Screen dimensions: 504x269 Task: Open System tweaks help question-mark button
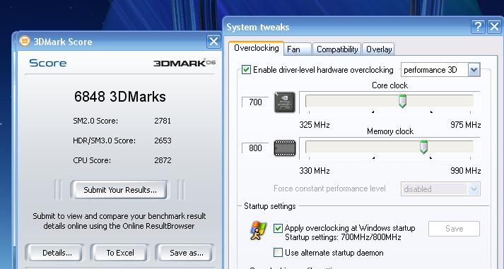[478, 27]
